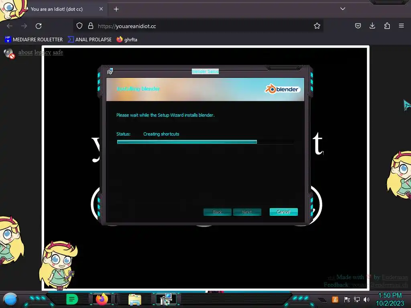Open the green chat app on taskbar
Image resolution: width=411 pixels, height=308 pixels.
coord(72,299)
